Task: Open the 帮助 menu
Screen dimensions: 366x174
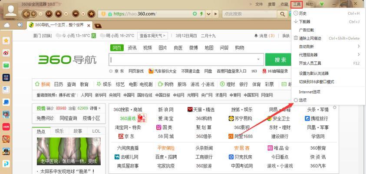Action: (310, 4)
